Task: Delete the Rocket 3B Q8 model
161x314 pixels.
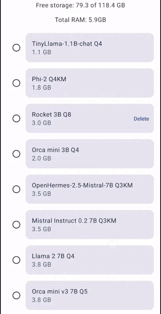Action: coord(141,119)
